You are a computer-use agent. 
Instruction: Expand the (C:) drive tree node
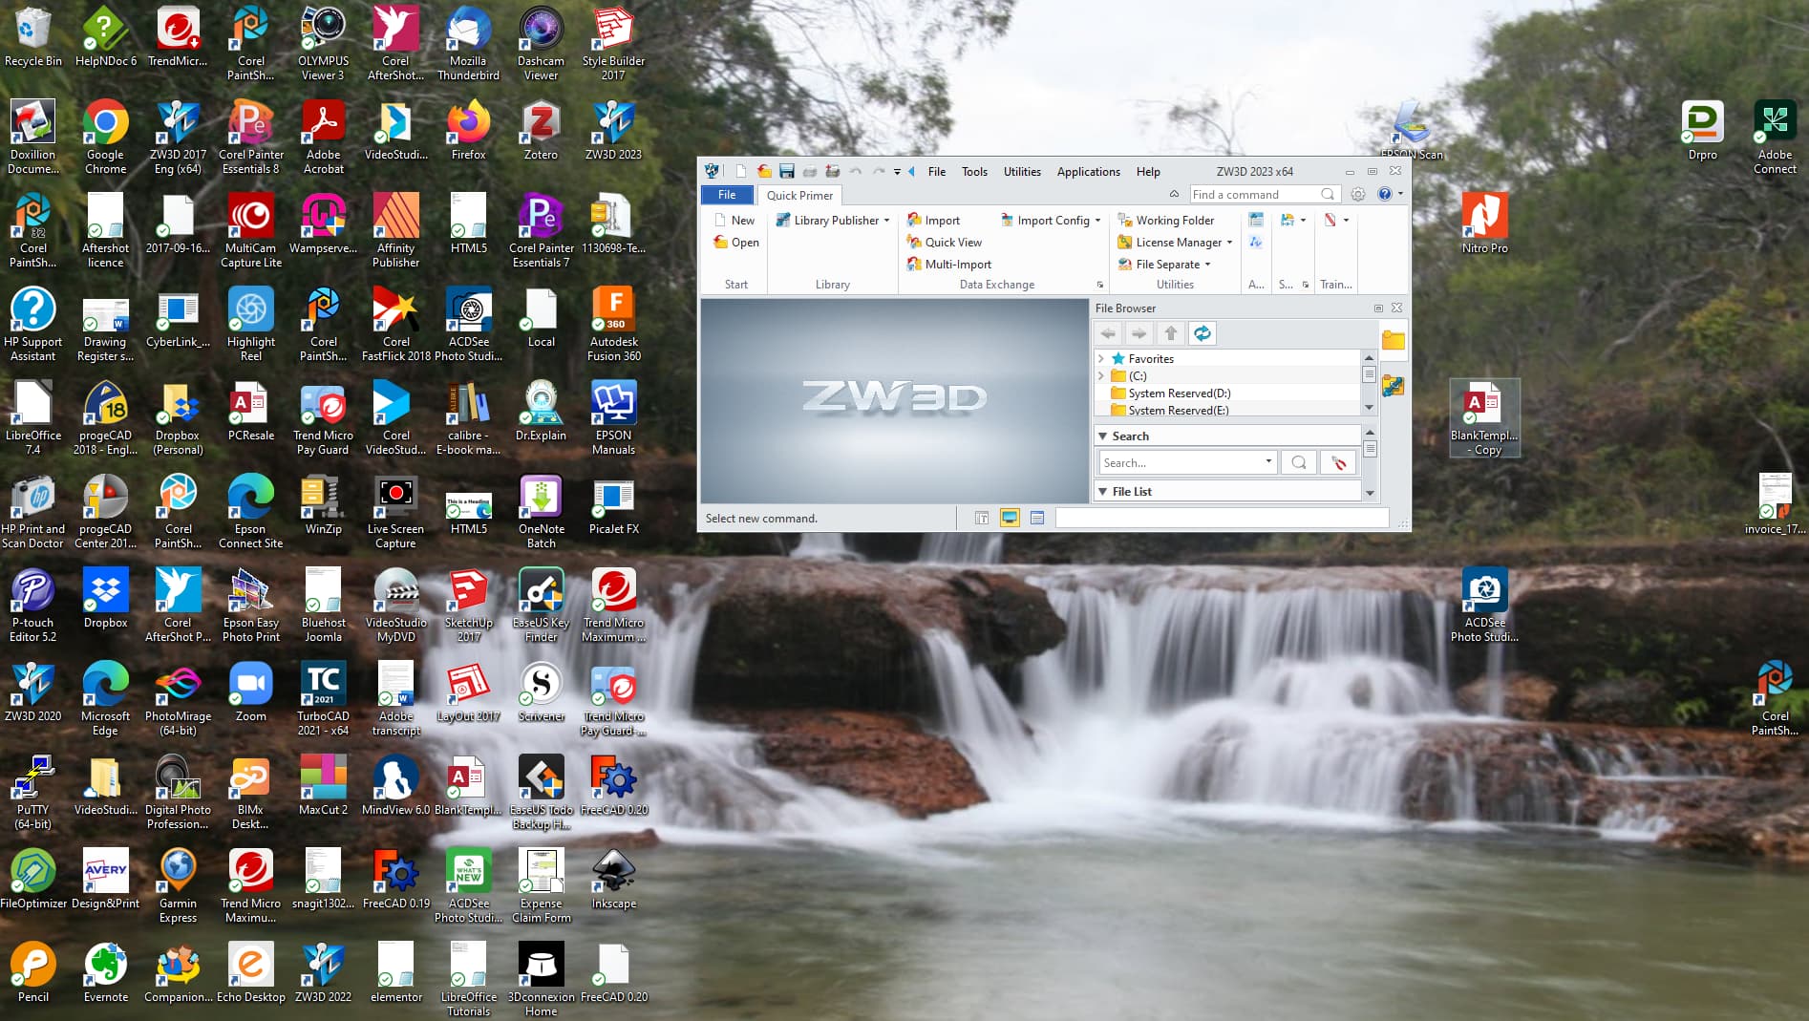pos(1101,375)
